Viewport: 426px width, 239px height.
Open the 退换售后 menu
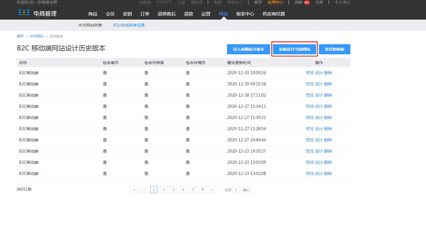167,14
